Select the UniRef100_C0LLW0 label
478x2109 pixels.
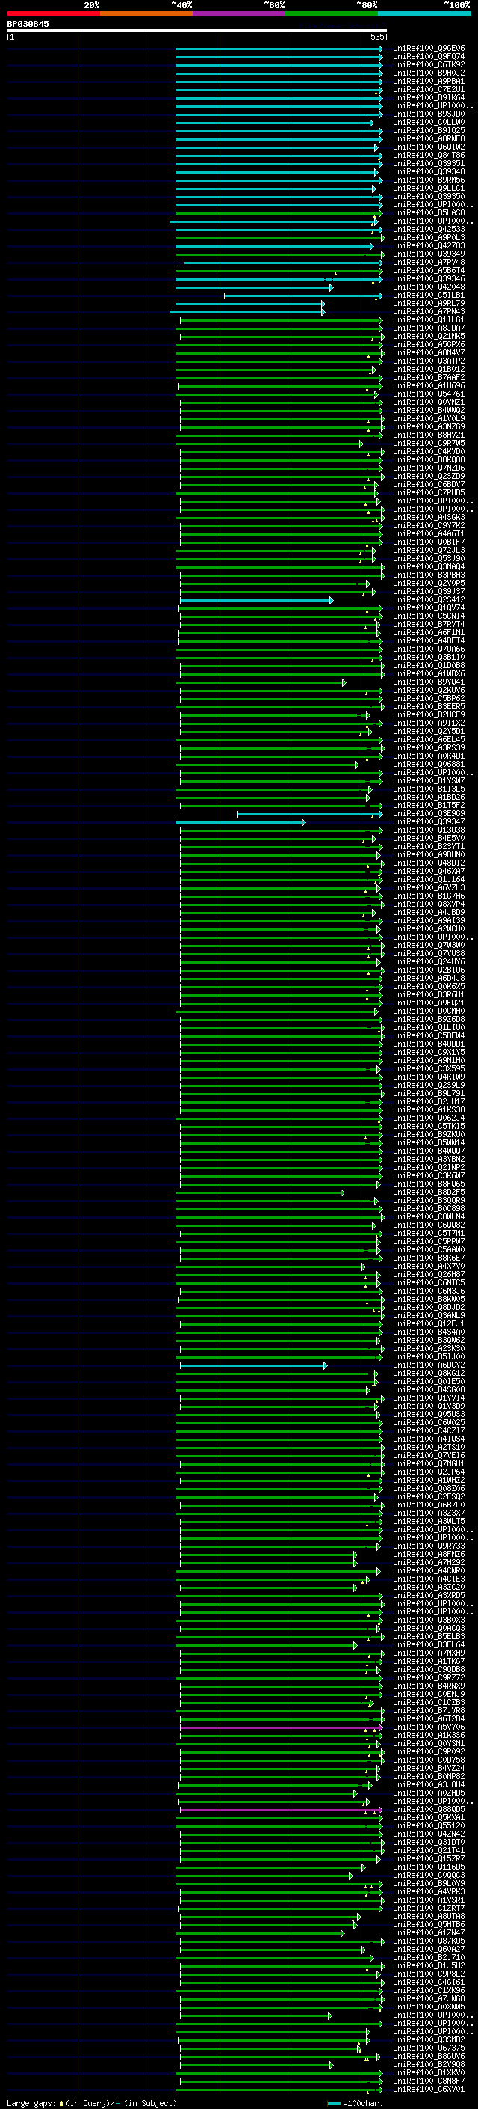pos(428,122)
